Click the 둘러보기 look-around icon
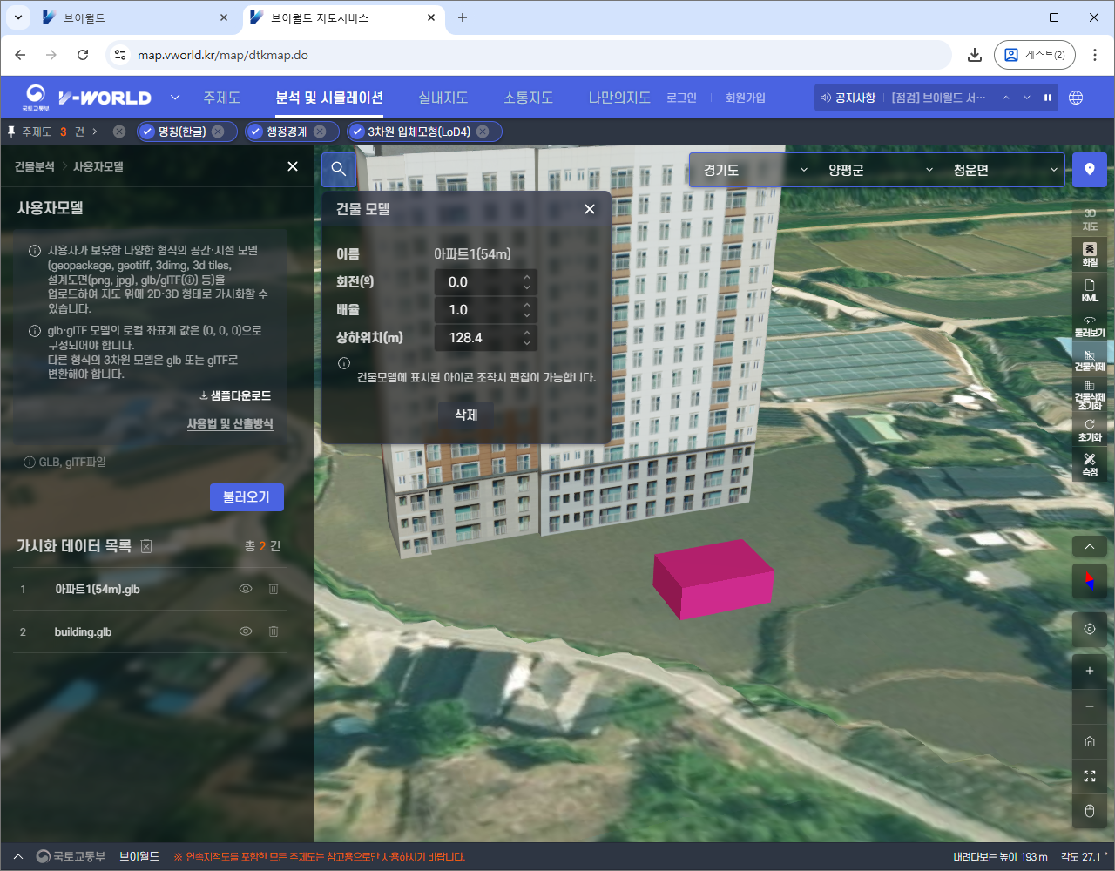Viewport: 1115px width, 871px height. pos(1089,325)
